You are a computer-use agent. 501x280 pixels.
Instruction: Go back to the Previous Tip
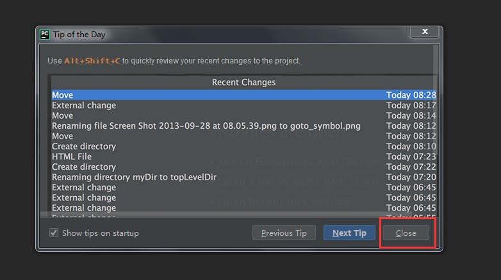point(284,233)
